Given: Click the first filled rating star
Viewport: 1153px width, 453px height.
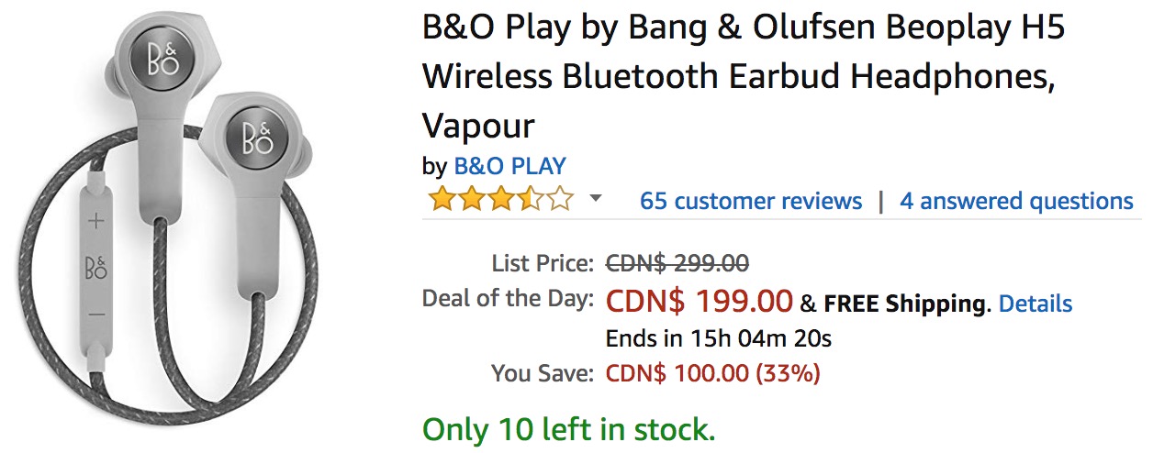Looking at the screenshot, I should click(x=442, y=200).
